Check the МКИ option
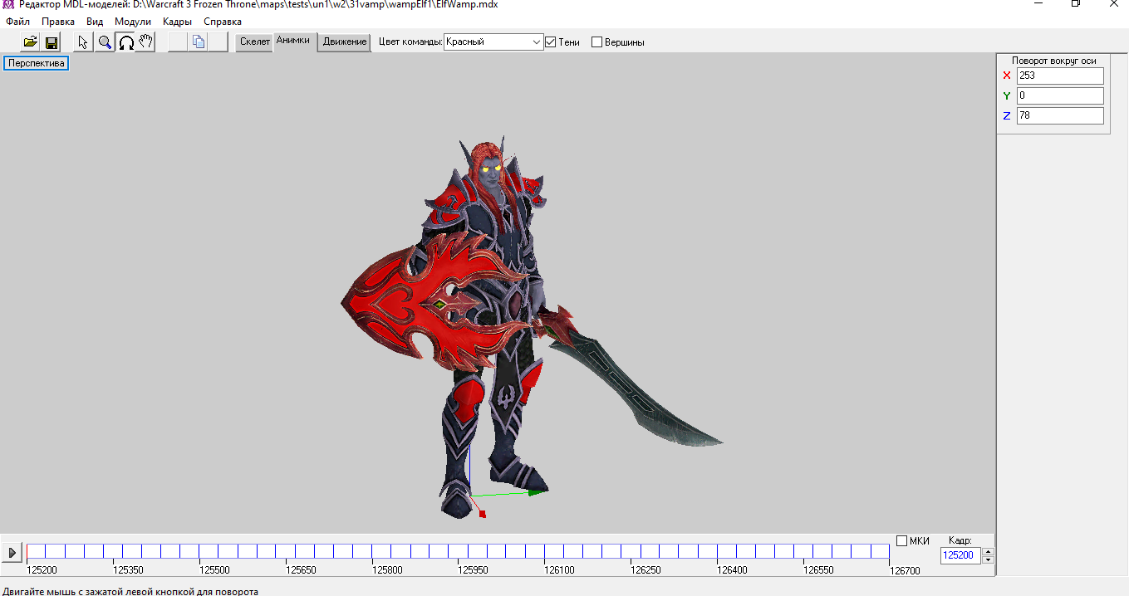This screenshot has width=1129, height=596. (901, 541)
